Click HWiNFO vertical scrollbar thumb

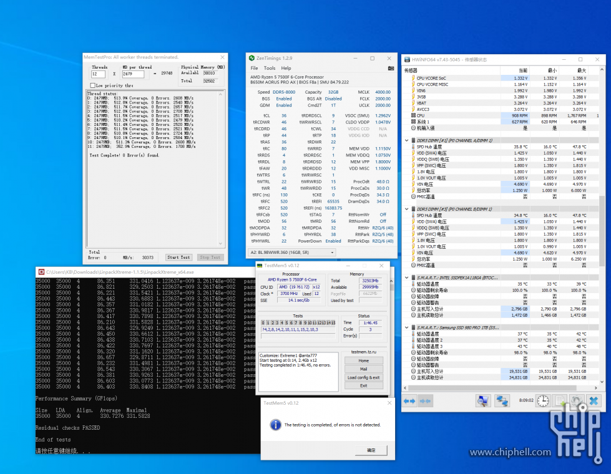(602, 231)
